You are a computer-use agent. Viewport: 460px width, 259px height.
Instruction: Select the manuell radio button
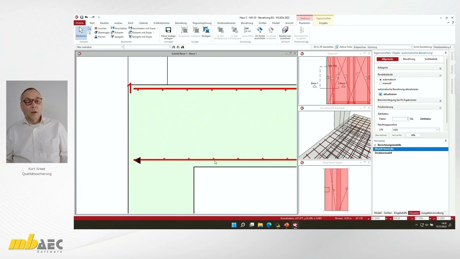point(381,83)
